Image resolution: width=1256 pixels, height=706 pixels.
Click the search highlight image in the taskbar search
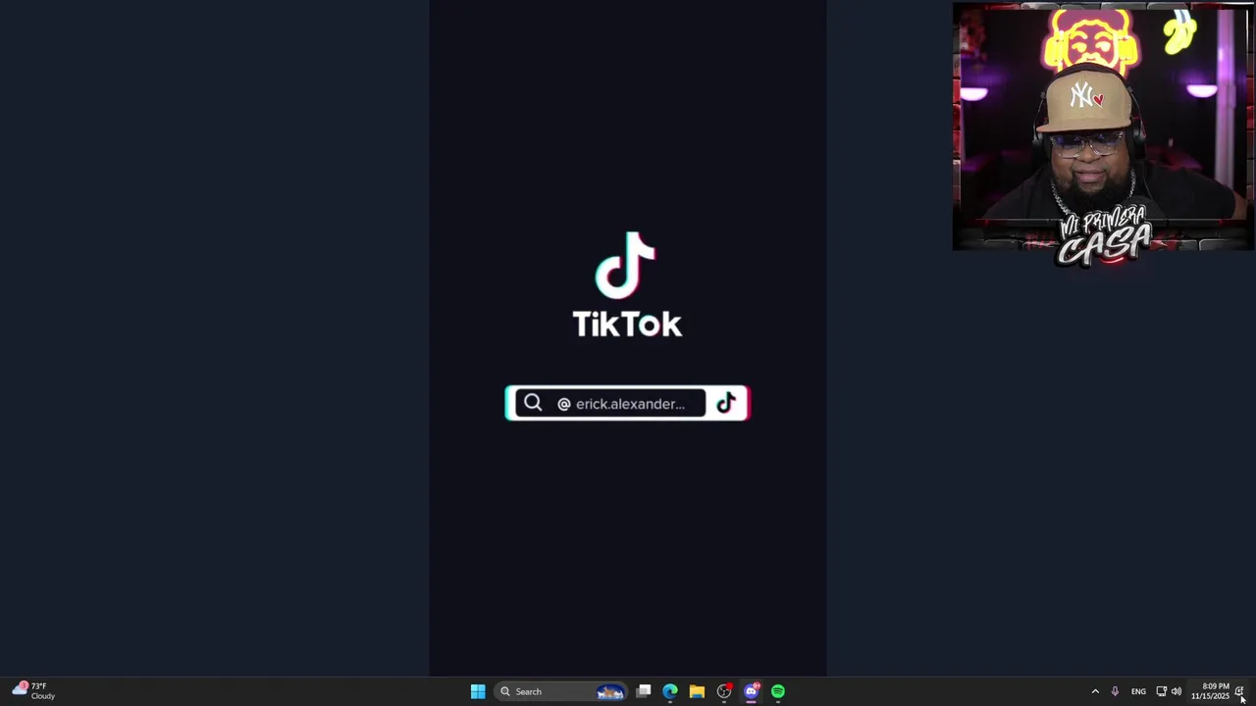coord(609,691)
